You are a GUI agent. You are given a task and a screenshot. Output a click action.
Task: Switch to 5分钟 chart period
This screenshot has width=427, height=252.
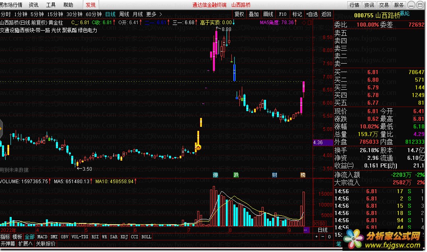click(37, 14)
